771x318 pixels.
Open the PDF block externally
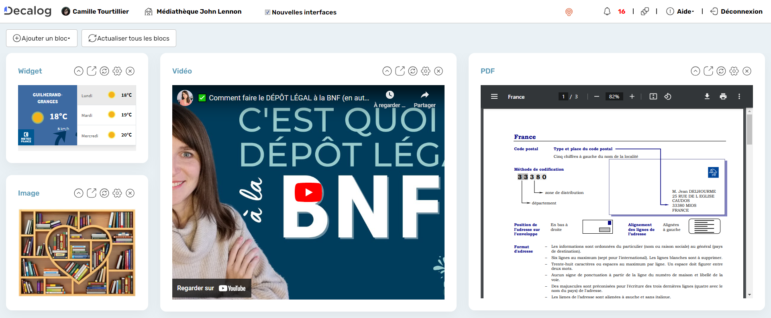pyautogui.click(x=708, y=71)
